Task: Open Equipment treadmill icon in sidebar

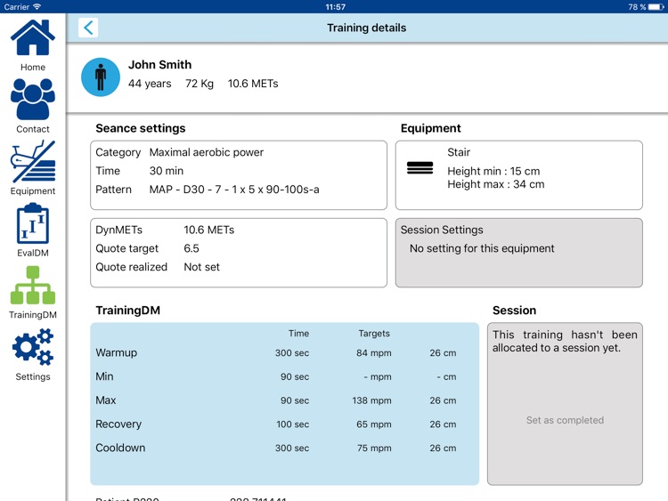Action: (33, 162)
